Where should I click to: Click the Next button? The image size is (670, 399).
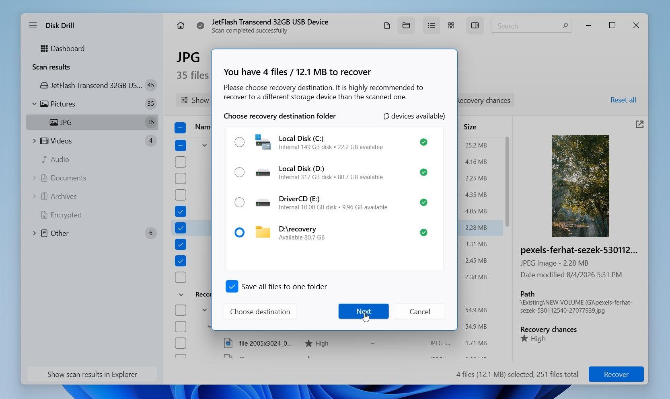coord(364,311)
